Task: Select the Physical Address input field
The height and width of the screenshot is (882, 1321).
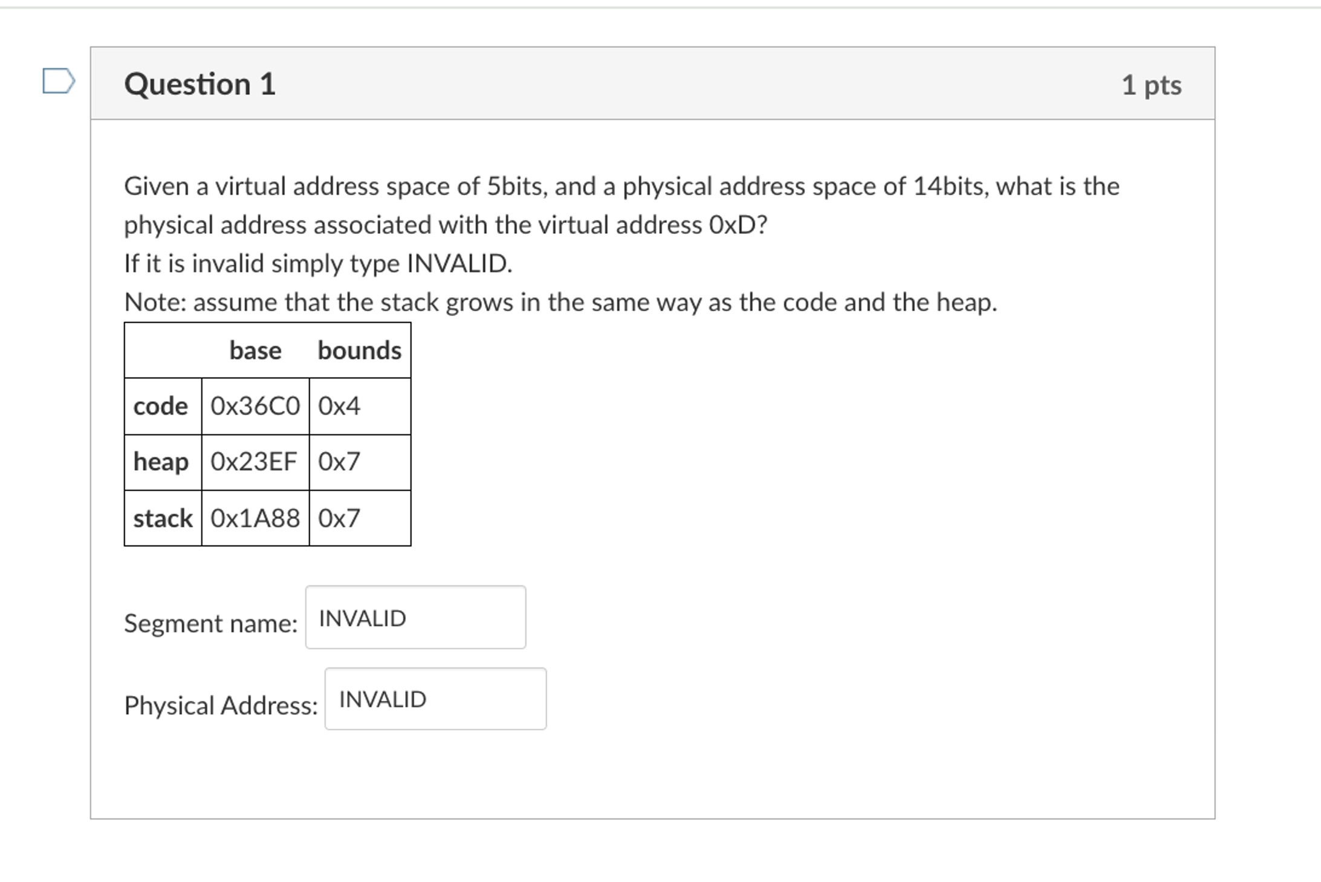Action: click(435, 699)
